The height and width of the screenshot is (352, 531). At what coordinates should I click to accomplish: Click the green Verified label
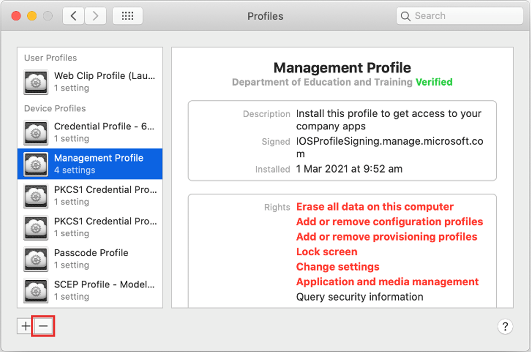(x=434, y=82)
